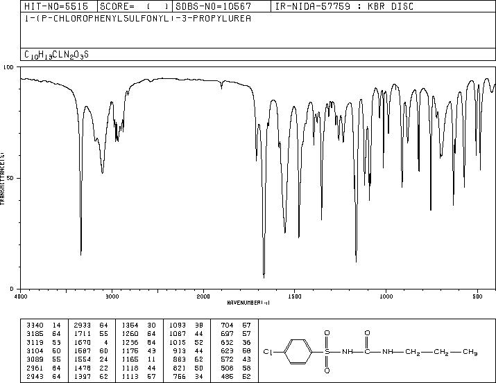Click the 4000 wavenumber axis label
Screen dimensions: 496x383
[21, 296]
